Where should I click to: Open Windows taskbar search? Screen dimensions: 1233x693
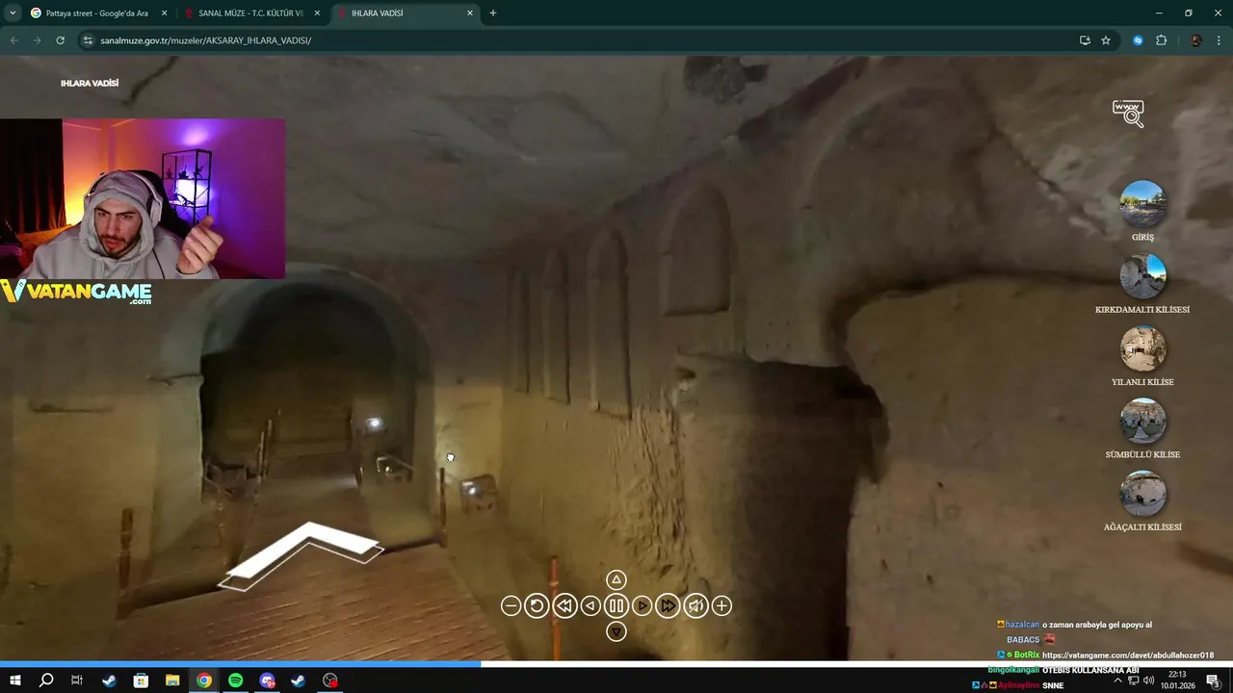tap(46, 680)
